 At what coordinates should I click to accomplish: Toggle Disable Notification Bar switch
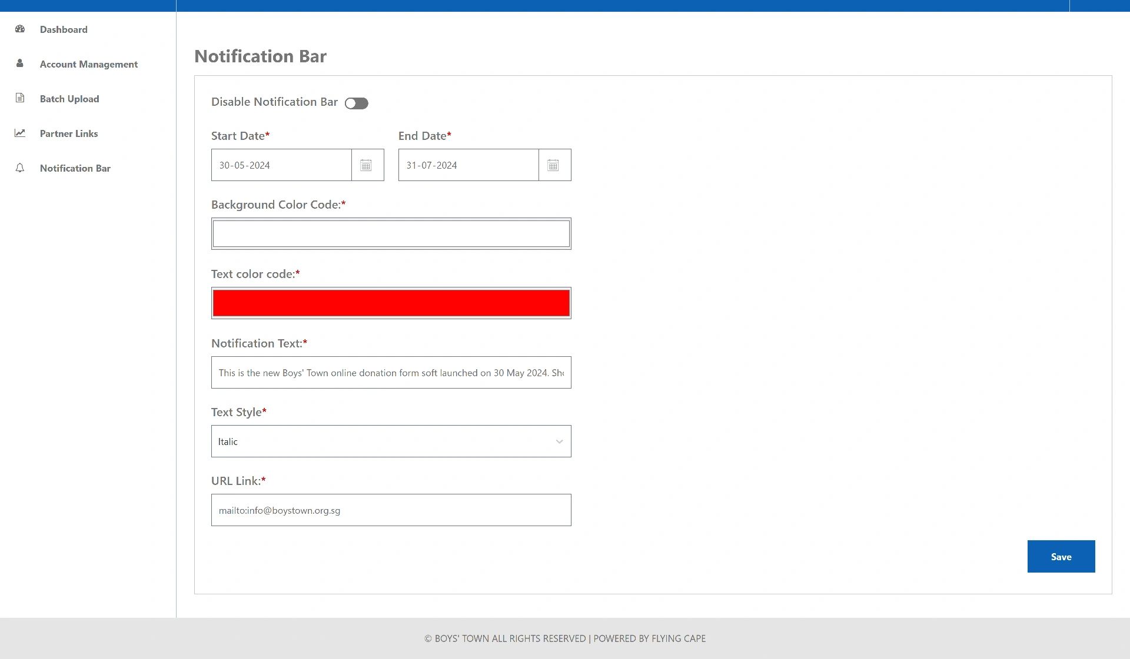pos(356,103)
